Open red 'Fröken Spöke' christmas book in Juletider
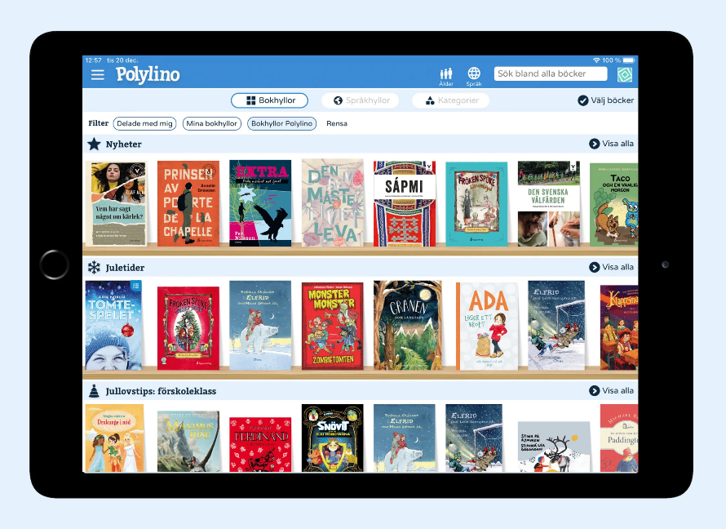This screenshot has width=726, height=529. (188, 328)
